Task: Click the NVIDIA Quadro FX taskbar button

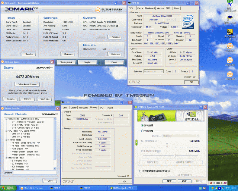Action: [122, 188]
